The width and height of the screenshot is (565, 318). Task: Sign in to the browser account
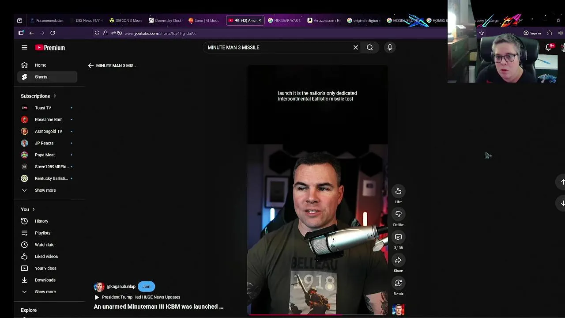pyautogui.click(x=532, y=33)
